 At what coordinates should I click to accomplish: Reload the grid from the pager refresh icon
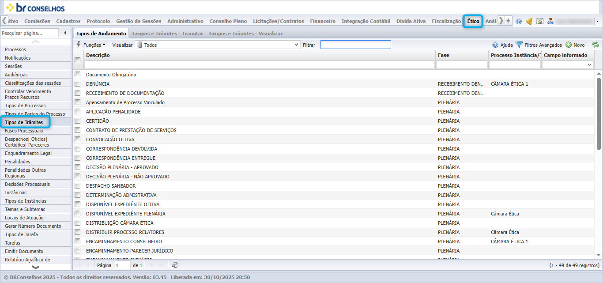[x=175, y=265]
